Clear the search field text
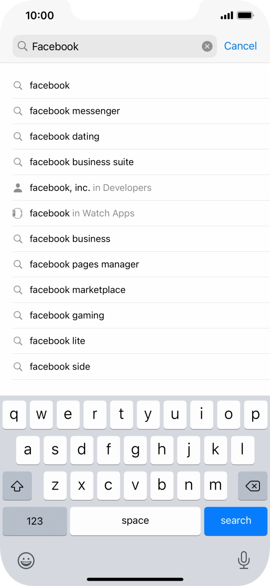Screen dimensions: 270x586 click(x=207, y=46)
